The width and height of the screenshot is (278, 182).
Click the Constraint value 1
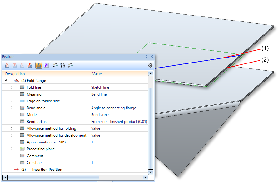pos(92,163)
